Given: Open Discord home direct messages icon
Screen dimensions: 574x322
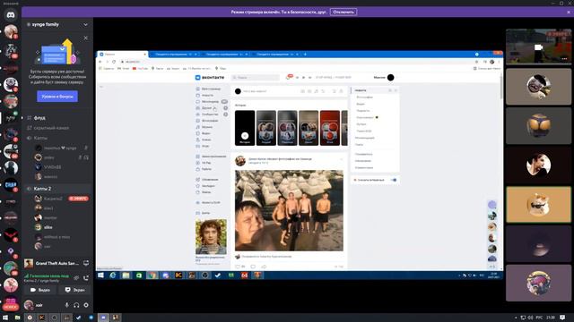Looking at the screenshot, I should (x=11, y=15).
